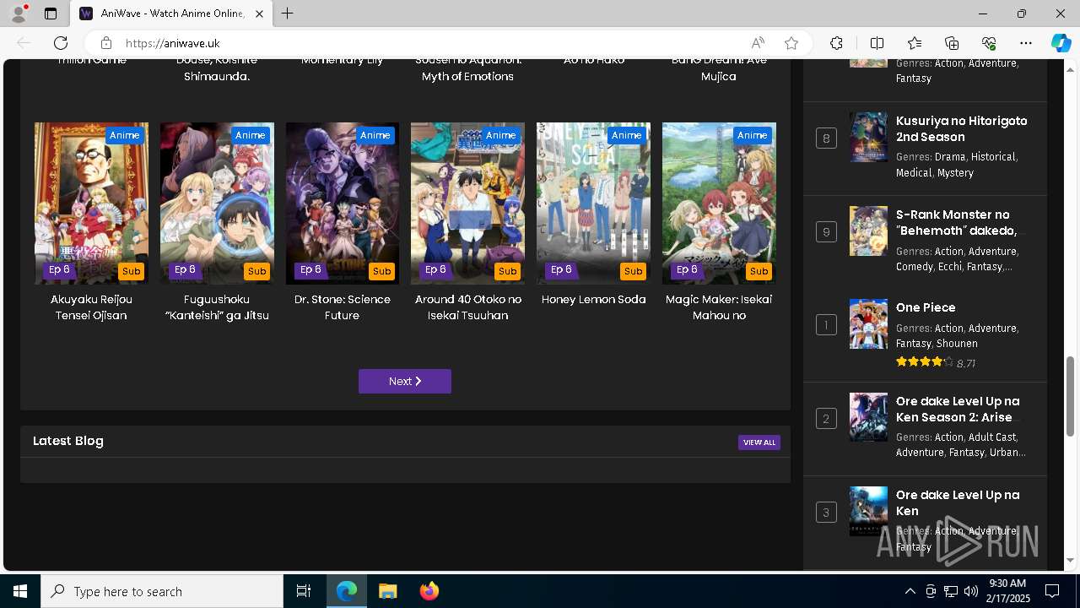The height and width of the screenshot is (608, 1080).
Task: Click scrollbar down arrow
Action: coord(1070,560)
